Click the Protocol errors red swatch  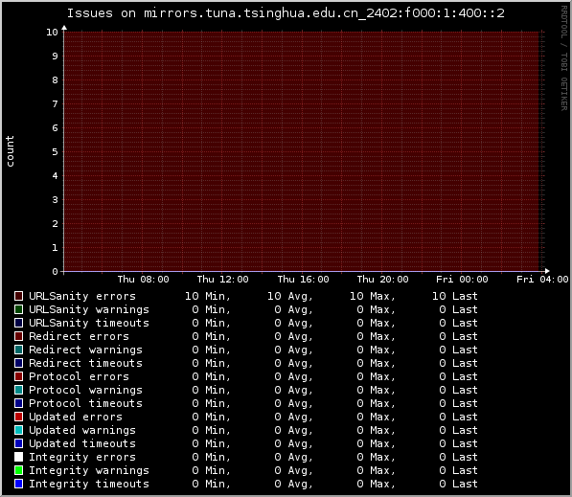point(18,376)
